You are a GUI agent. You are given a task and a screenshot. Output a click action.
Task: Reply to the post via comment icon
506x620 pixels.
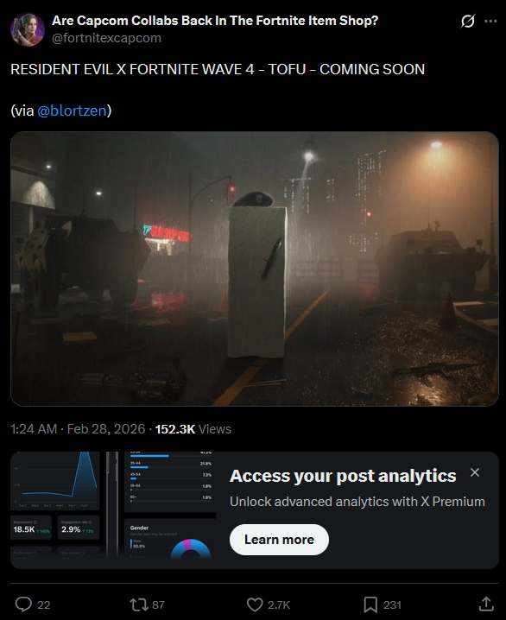click(23, 604)
